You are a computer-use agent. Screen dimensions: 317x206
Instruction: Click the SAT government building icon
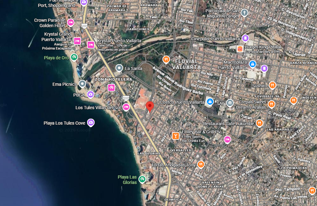[x=230, y=103]
